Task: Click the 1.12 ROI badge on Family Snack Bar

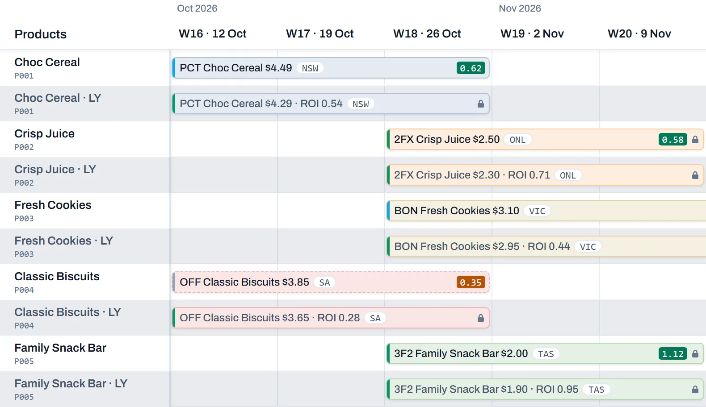Action: (673, 353)
